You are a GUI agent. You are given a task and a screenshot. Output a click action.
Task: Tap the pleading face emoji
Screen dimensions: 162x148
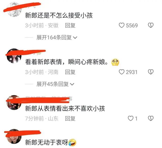115,62
